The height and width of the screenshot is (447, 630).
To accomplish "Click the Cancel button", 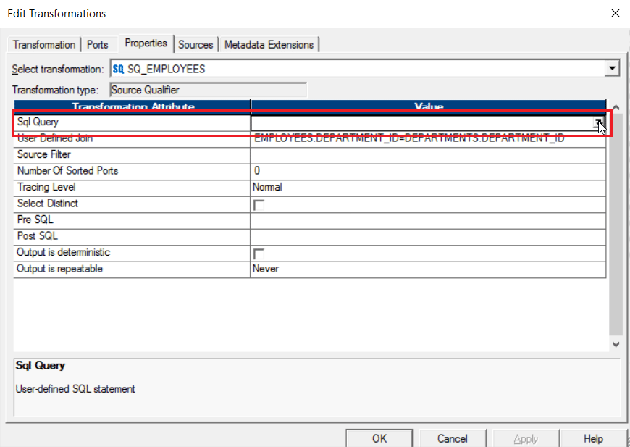I will pyautogui.click(x=453, y=438).
